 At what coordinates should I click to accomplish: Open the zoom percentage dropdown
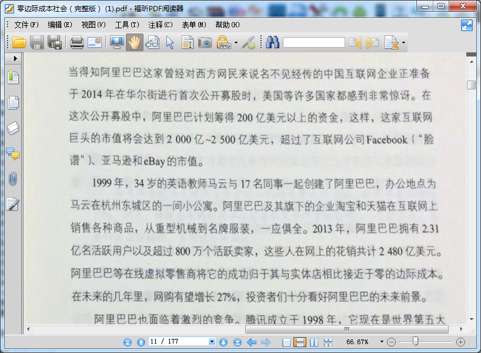pos(382,341)
